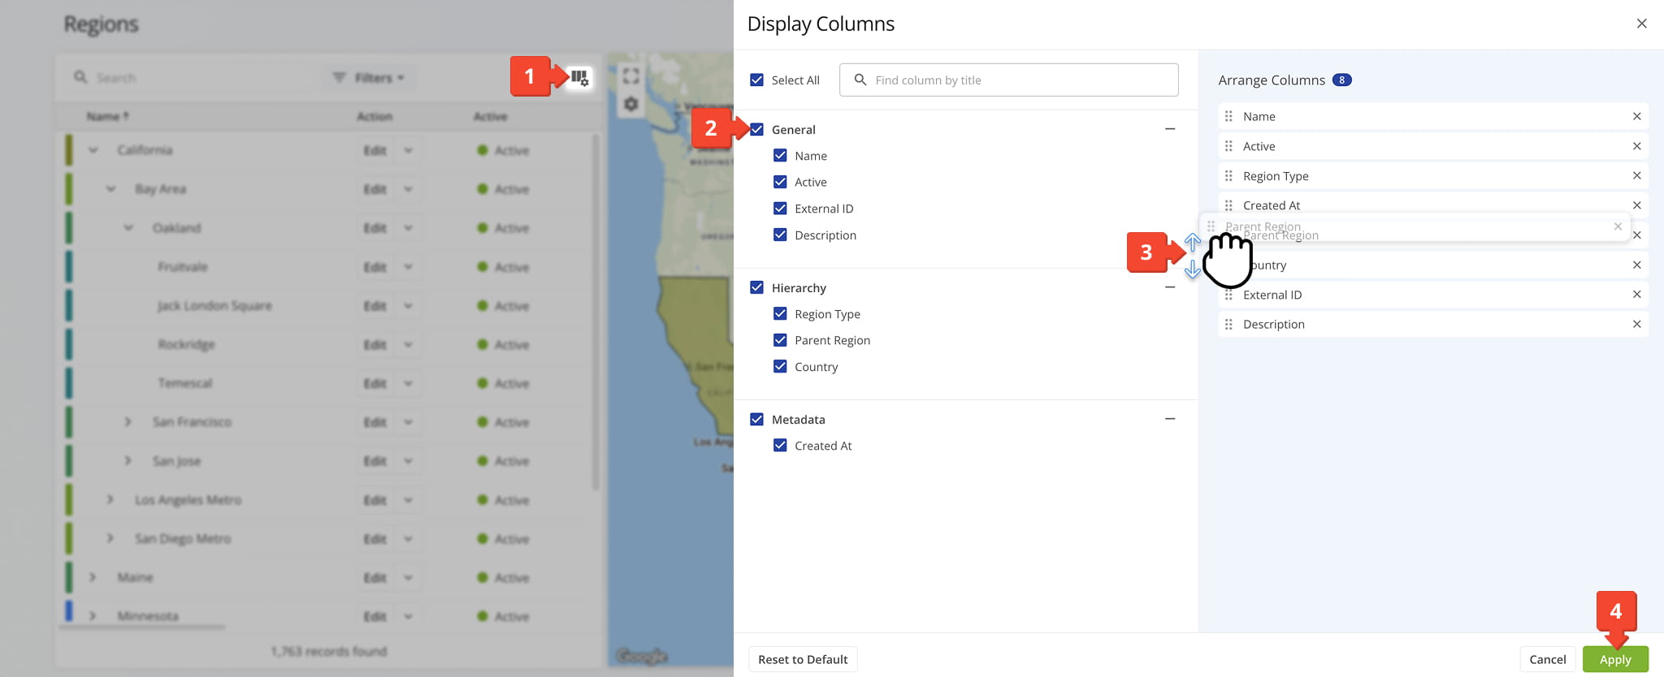Uncheck the Created At checkbox
1664x677 pixels.
point(780,445)
